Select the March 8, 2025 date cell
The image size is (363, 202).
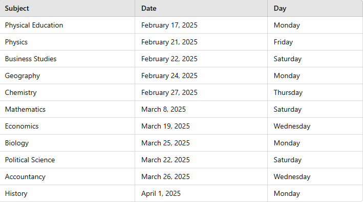pyautogui.click(x=201, y=109)
